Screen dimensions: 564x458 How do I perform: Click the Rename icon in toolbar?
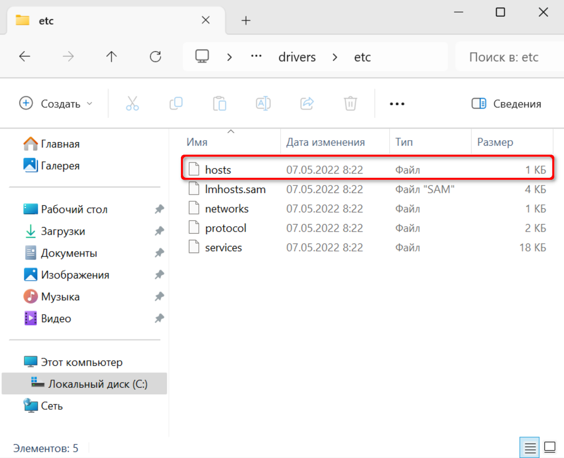[x=263, y=103]
